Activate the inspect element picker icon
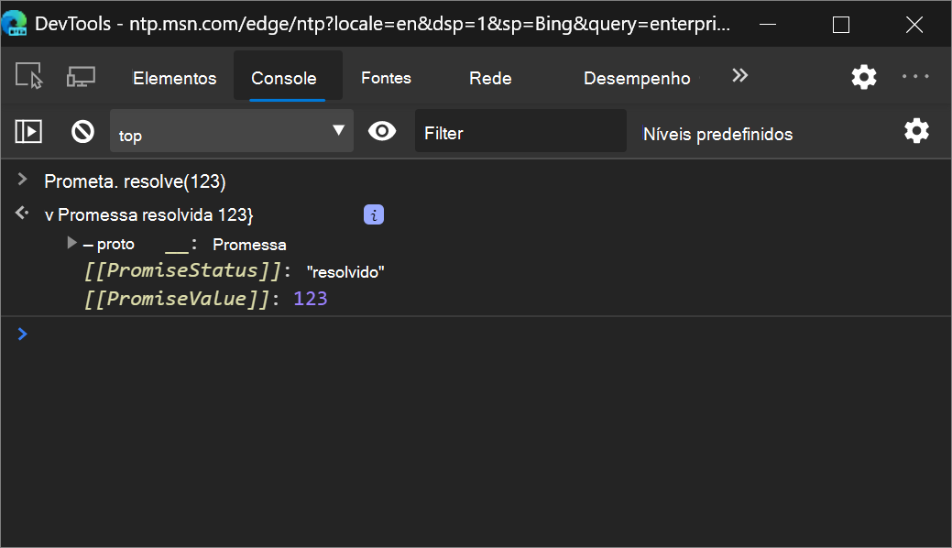 coord(28,76)
